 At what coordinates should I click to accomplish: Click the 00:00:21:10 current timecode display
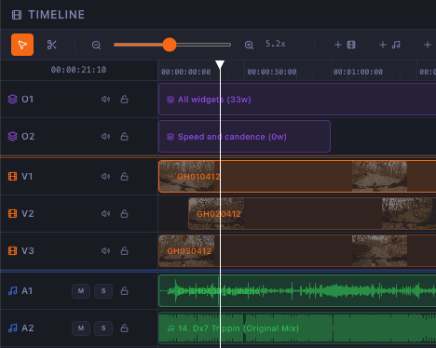pos(78,70)
